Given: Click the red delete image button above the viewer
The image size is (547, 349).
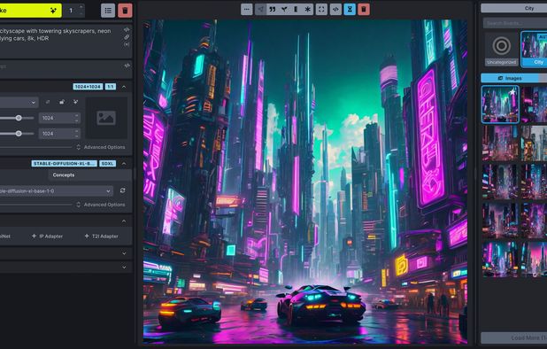Looking at the screenshot, I should pos(364,10).
